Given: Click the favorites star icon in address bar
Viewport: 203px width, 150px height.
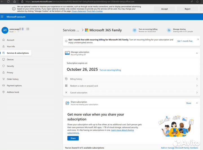Looking at the screenshot, I should 197,2.
